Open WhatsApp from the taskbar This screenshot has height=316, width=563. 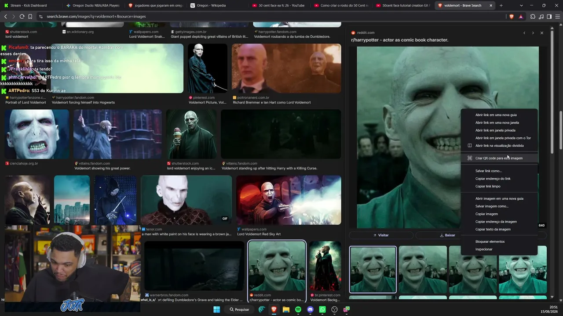[322, 309]
